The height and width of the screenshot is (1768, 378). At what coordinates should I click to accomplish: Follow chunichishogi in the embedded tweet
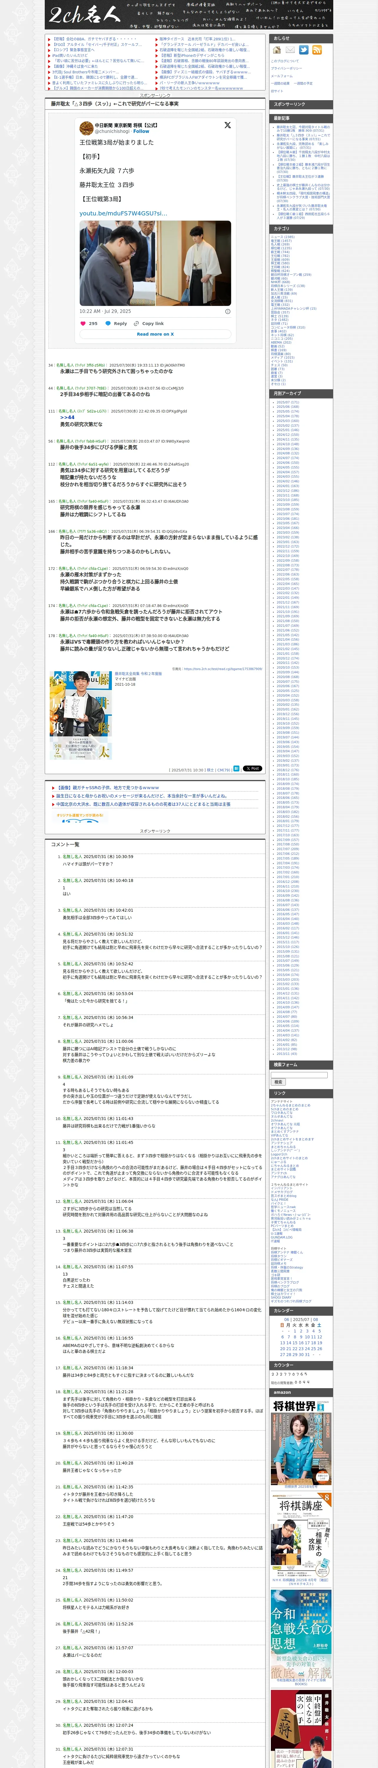[141, 131]
